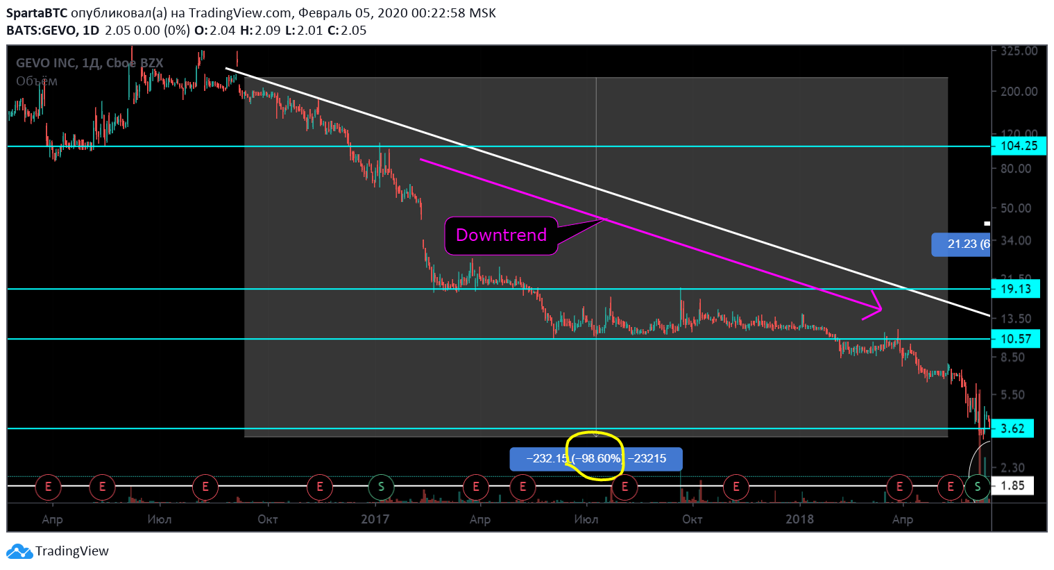Click the TradingView wordmark text at bottom
The width and height of the screenshot is (1054, 570).
72,551
